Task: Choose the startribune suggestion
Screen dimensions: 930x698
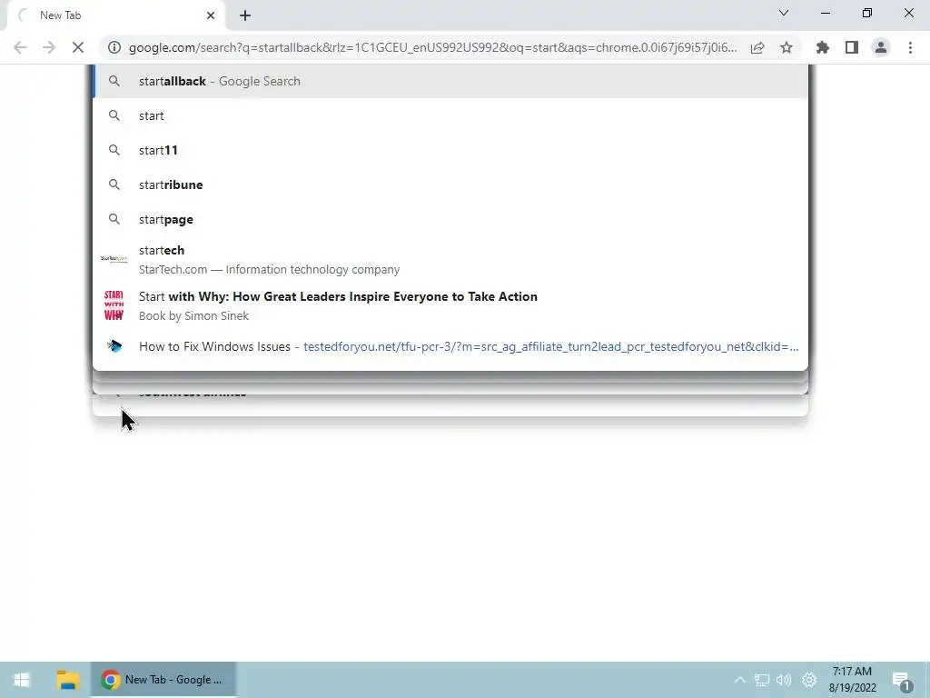Action: coord(450,184)
